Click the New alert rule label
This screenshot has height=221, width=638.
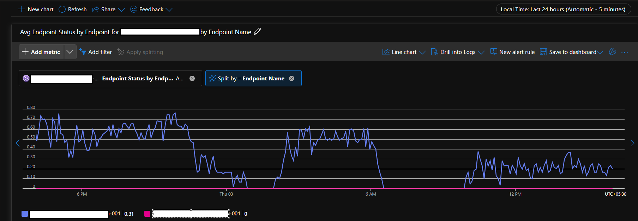click(x=517, y=52)
